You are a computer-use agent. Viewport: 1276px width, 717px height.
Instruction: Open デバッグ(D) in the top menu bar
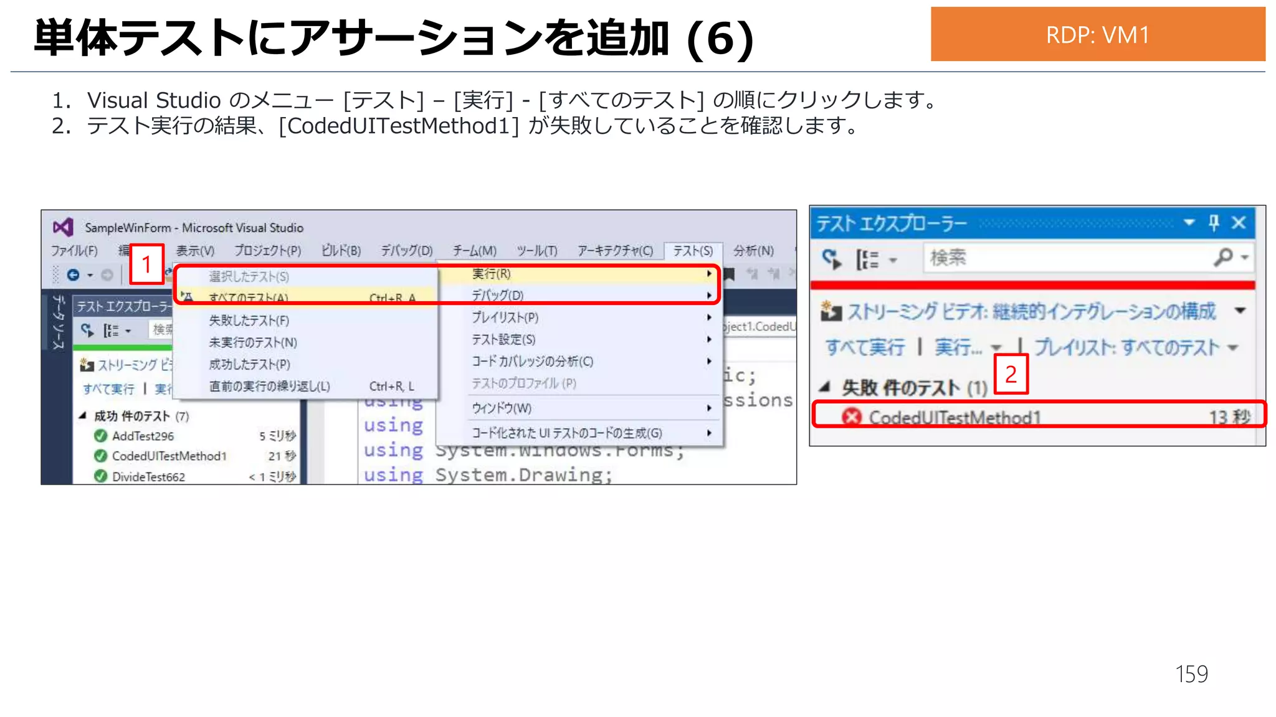coord(407,250)
